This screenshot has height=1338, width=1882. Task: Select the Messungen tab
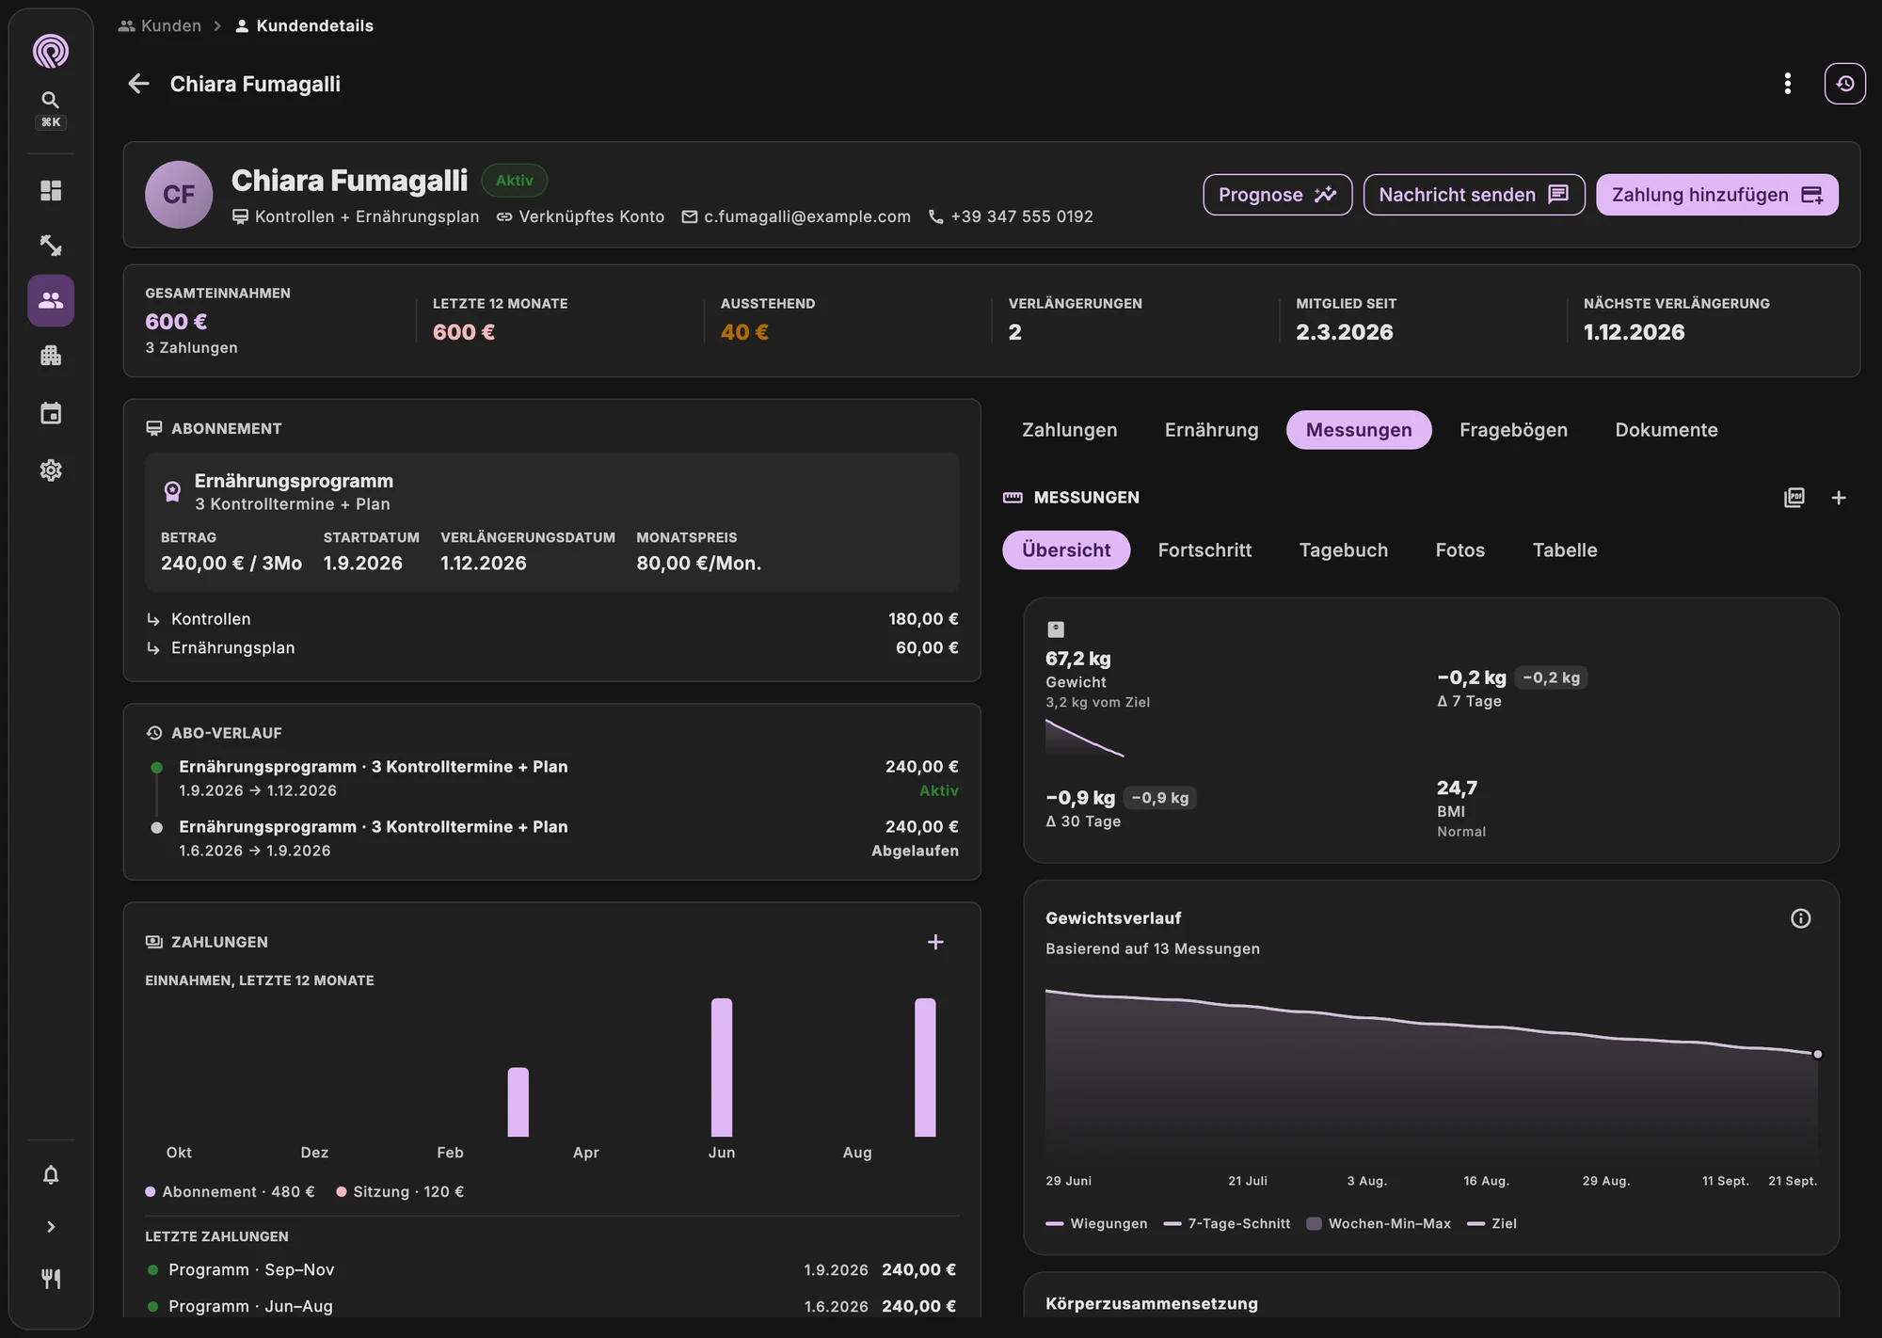(1359, 430)
